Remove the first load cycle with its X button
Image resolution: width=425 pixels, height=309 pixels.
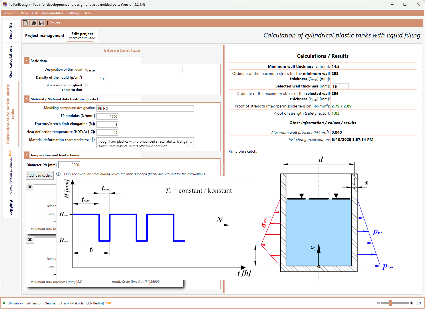(x=30, y=187)
